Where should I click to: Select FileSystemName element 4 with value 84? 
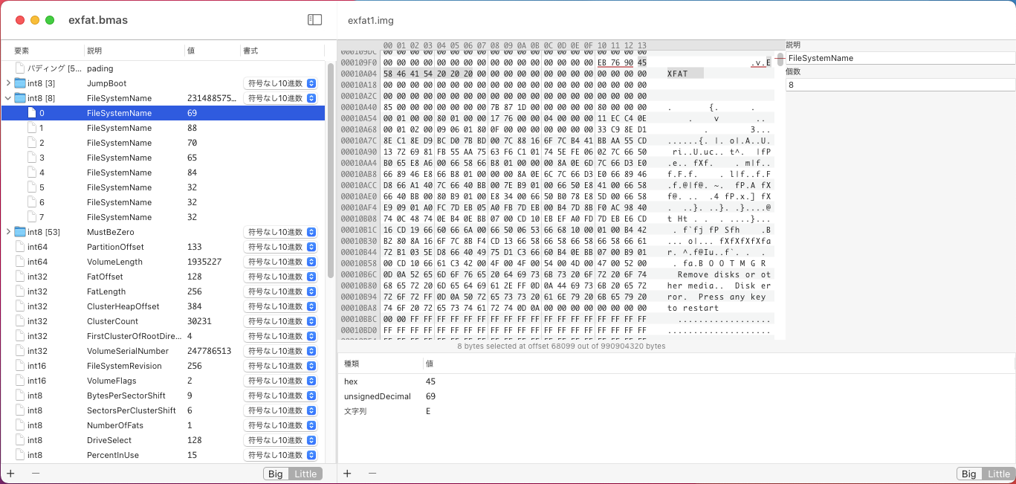click(163, 172)
